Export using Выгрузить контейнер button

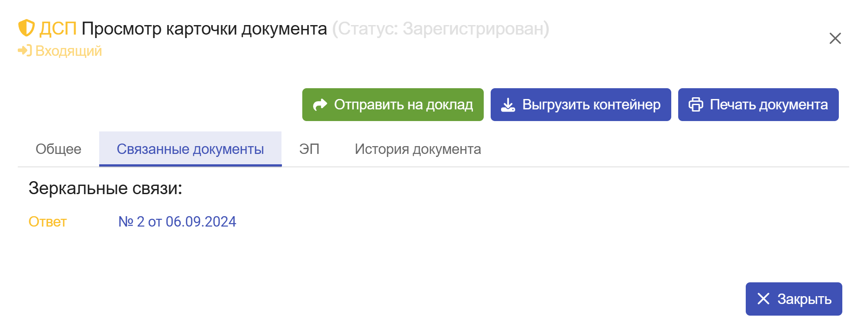(x=581, y=105)
